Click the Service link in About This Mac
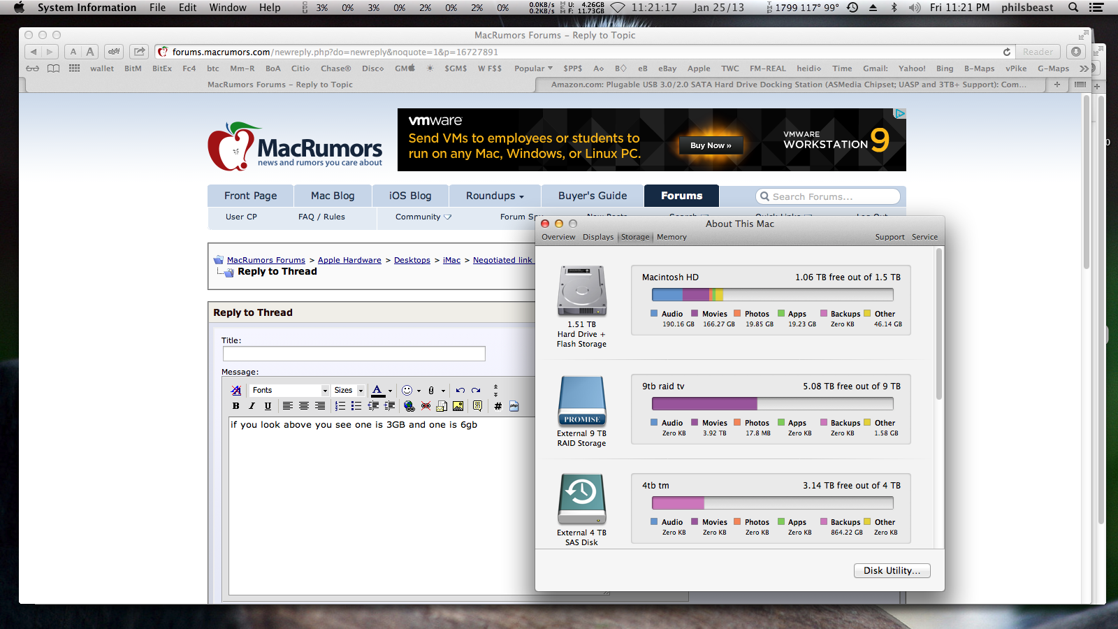Screen dimensions: 1118x629 coord(924,237)
